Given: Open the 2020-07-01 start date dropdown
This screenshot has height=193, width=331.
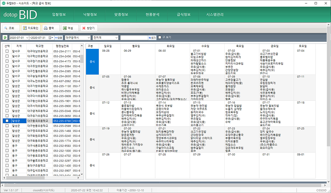Looking at the screenshot, I should (27, 37).
